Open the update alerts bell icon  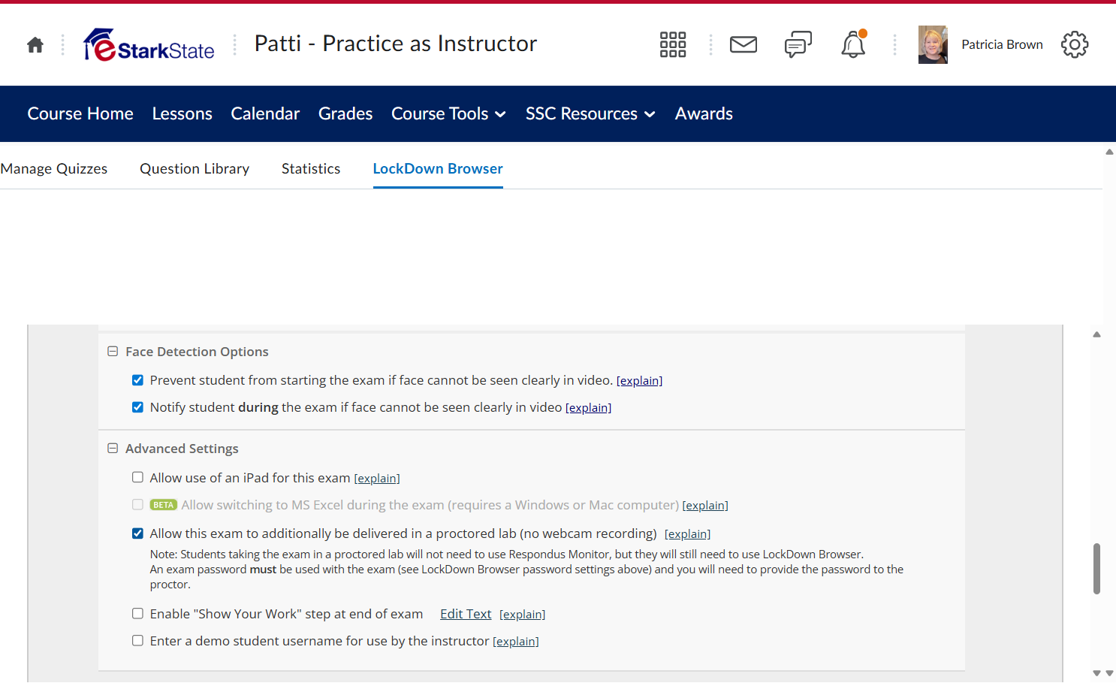pos(853,45)
